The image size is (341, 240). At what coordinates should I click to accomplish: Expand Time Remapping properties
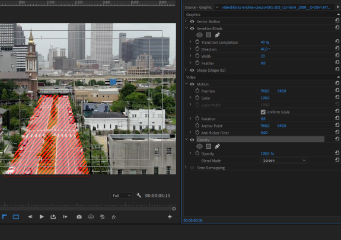[186, 167]
